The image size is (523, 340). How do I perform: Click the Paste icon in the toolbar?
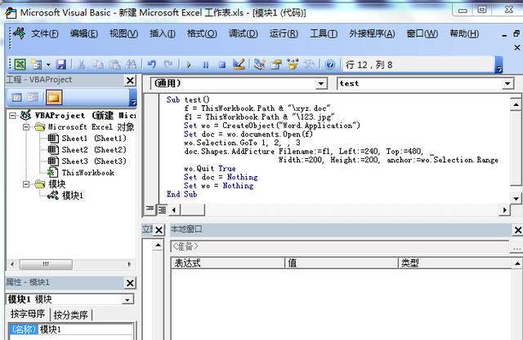114,64
